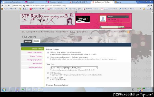
Task: Show hidden bookmarks with the chevron
Action: [140, 9]
